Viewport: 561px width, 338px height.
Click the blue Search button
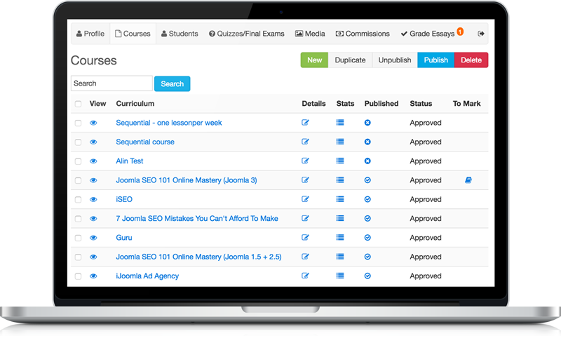pyautogui.click(x=172, y=83)
